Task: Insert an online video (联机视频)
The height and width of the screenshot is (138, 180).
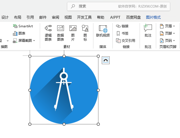Action: coord(103,31)
